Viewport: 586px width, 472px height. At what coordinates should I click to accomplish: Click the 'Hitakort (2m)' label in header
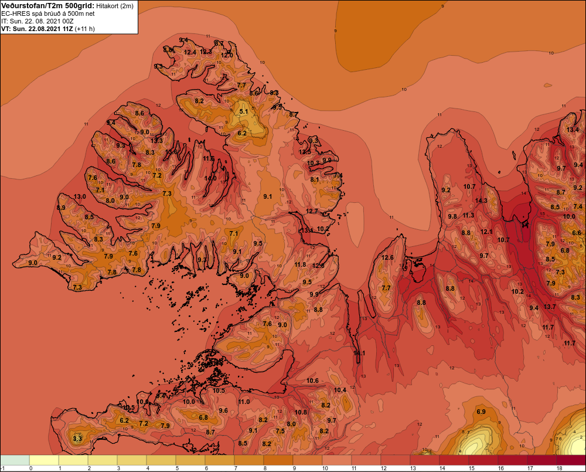pos(114,6)
